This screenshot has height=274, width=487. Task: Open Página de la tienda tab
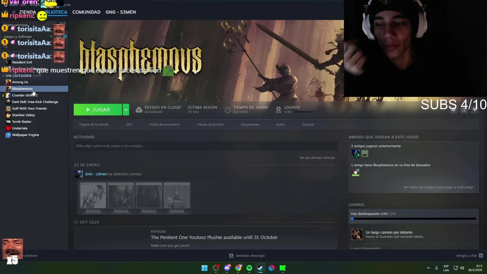tap(94, 124)
